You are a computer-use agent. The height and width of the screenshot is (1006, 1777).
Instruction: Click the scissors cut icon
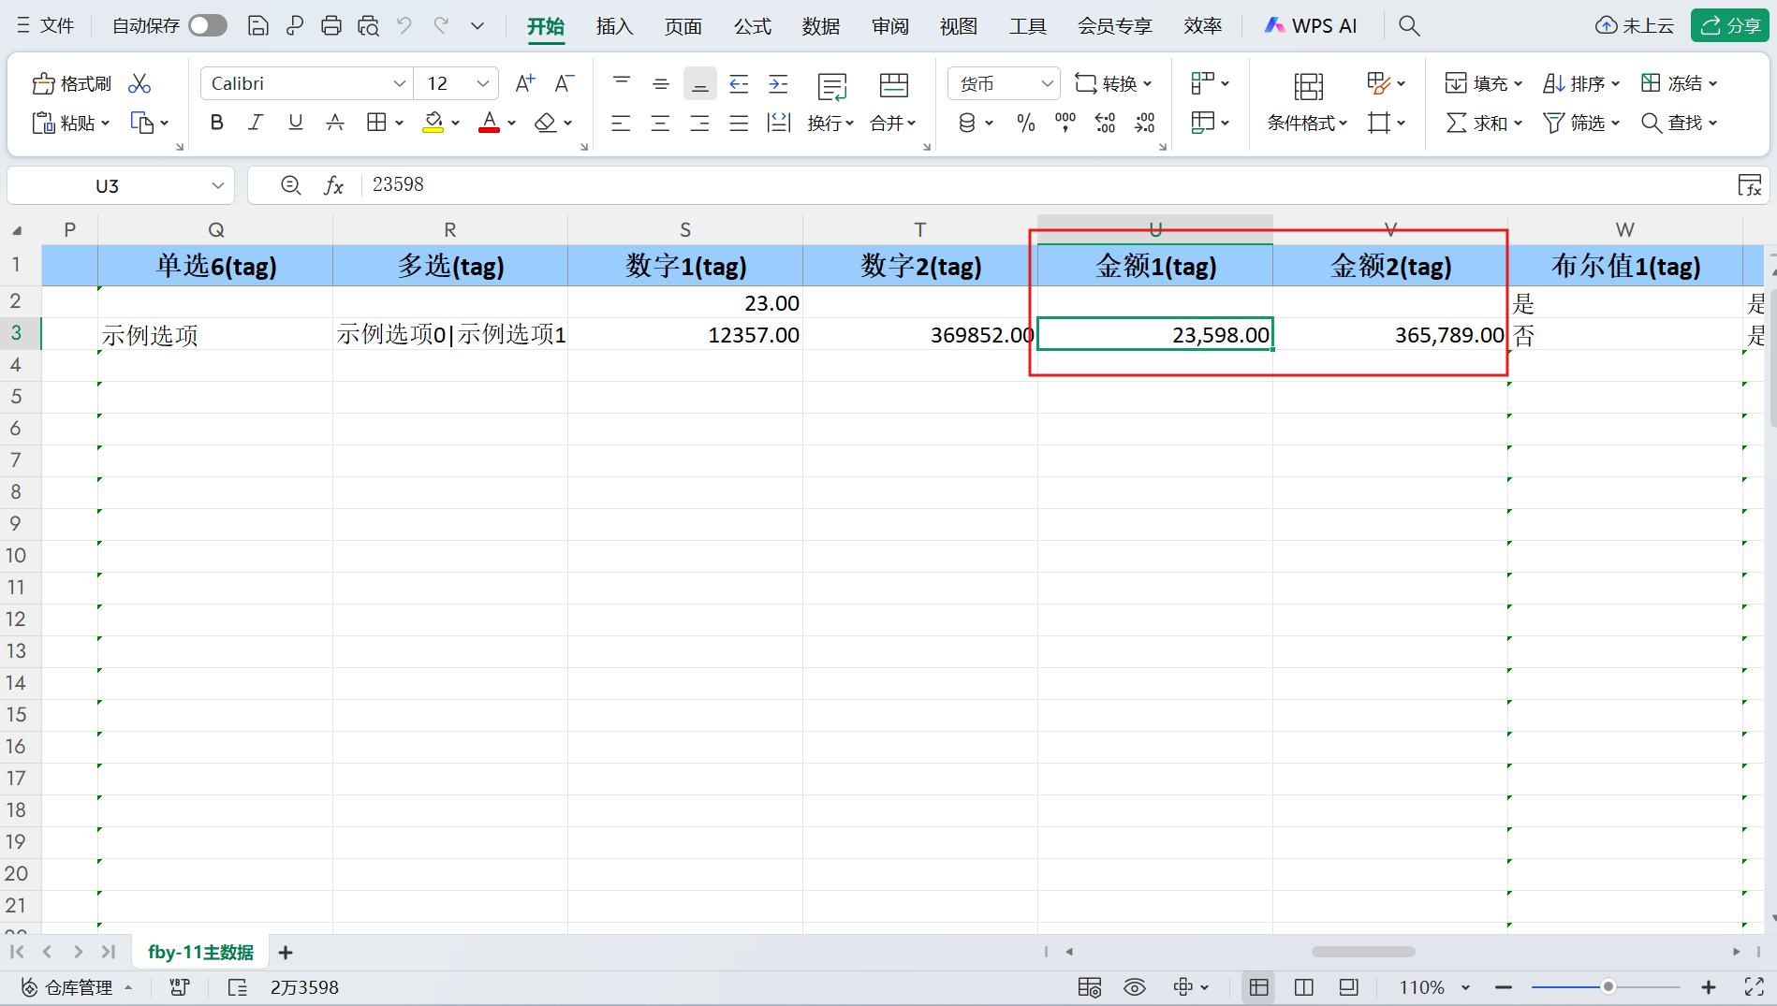click(x=140, y=84)
